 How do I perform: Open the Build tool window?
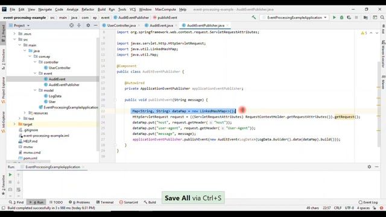click(x=150, y=203)
